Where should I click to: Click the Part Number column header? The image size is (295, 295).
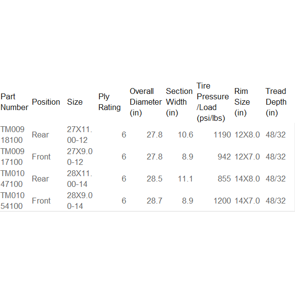click(x=14, y=102)
